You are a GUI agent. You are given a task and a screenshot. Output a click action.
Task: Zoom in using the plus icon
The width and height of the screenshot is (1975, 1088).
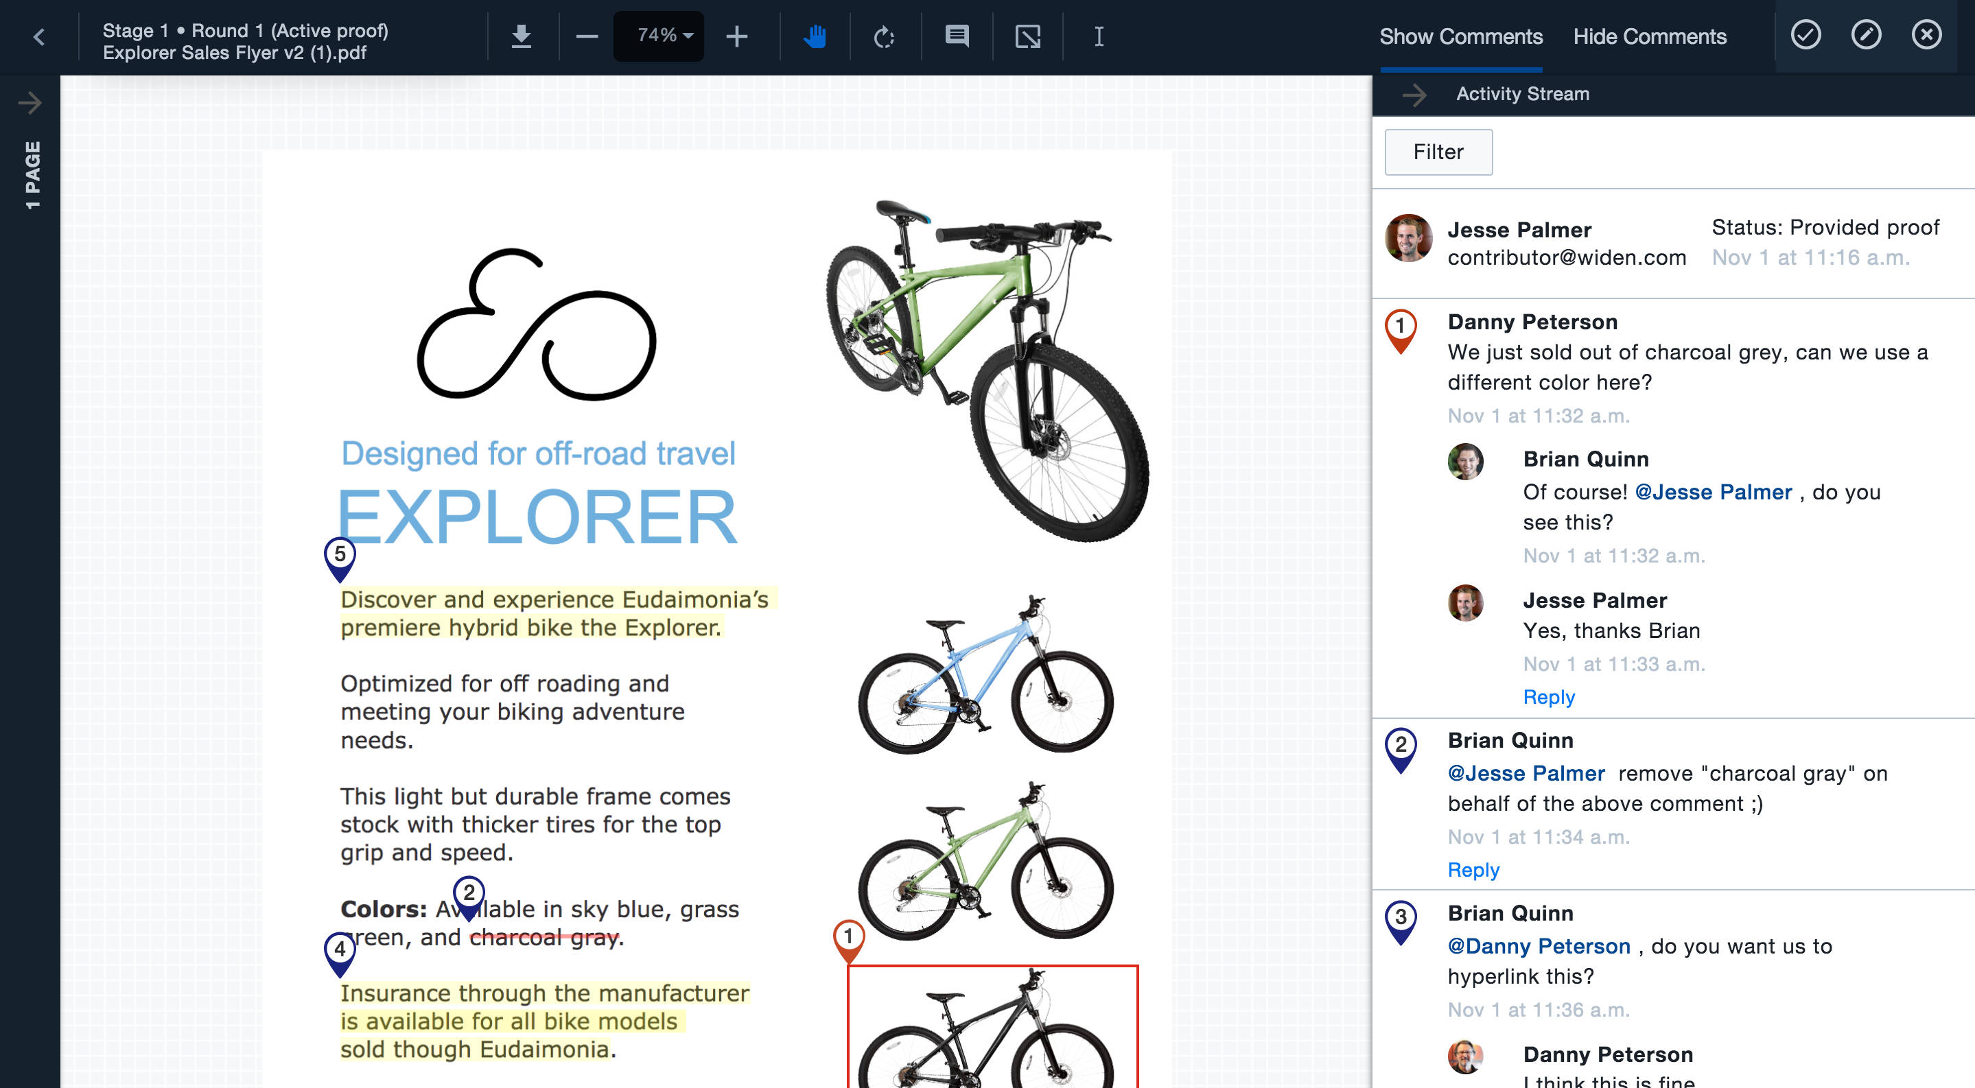pyautogui.click(x=736, y=35)
